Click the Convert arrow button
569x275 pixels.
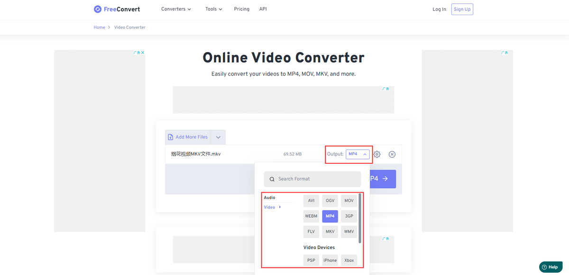point(382,179)
